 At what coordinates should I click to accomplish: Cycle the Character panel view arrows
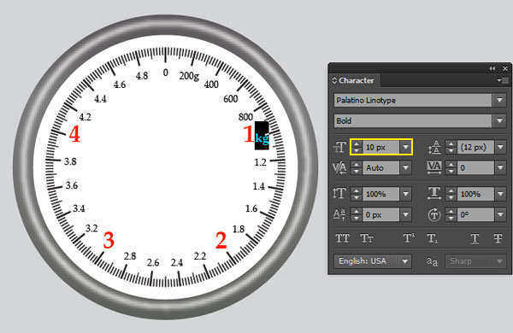click(x=334, y=80)
